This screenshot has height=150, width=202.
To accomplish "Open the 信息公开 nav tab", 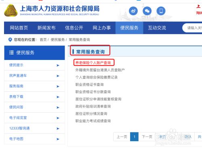I will click(74, 28).
